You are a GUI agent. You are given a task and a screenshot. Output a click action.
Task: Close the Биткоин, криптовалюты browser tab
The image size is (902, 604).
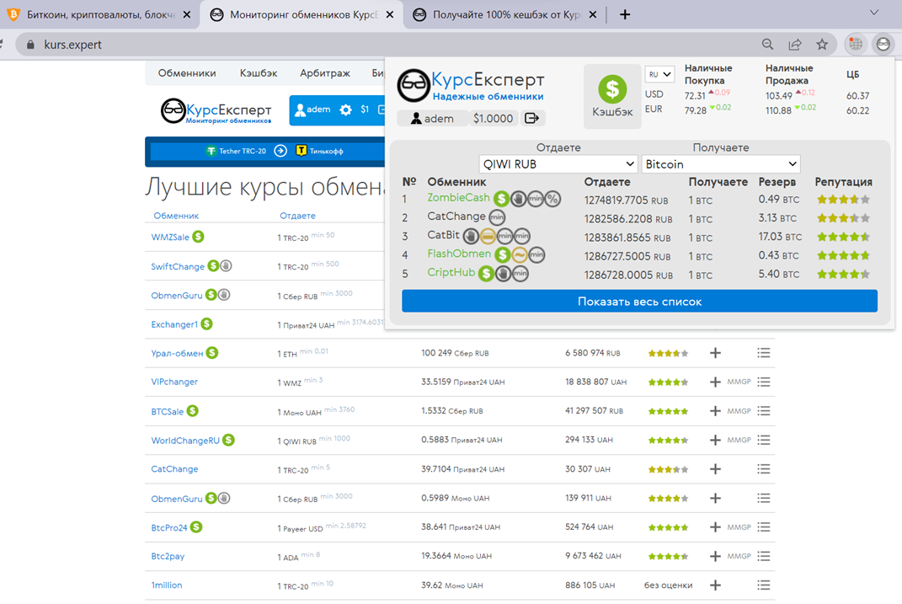186,15
